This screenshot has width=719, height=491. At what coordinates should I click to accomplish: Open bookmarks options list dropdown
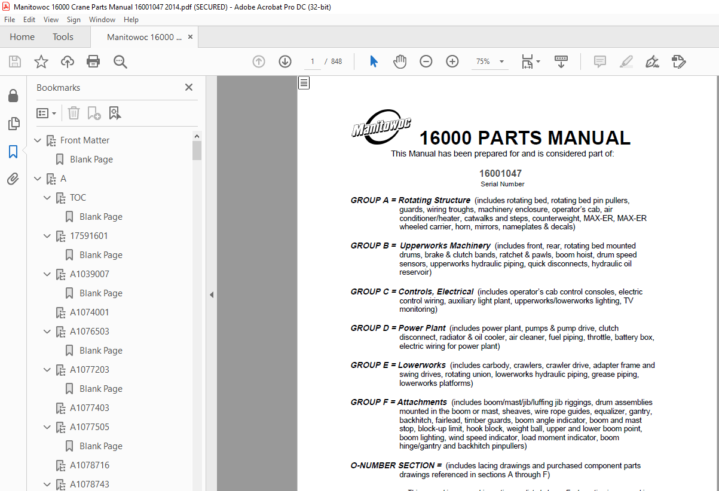pos(47,113)
